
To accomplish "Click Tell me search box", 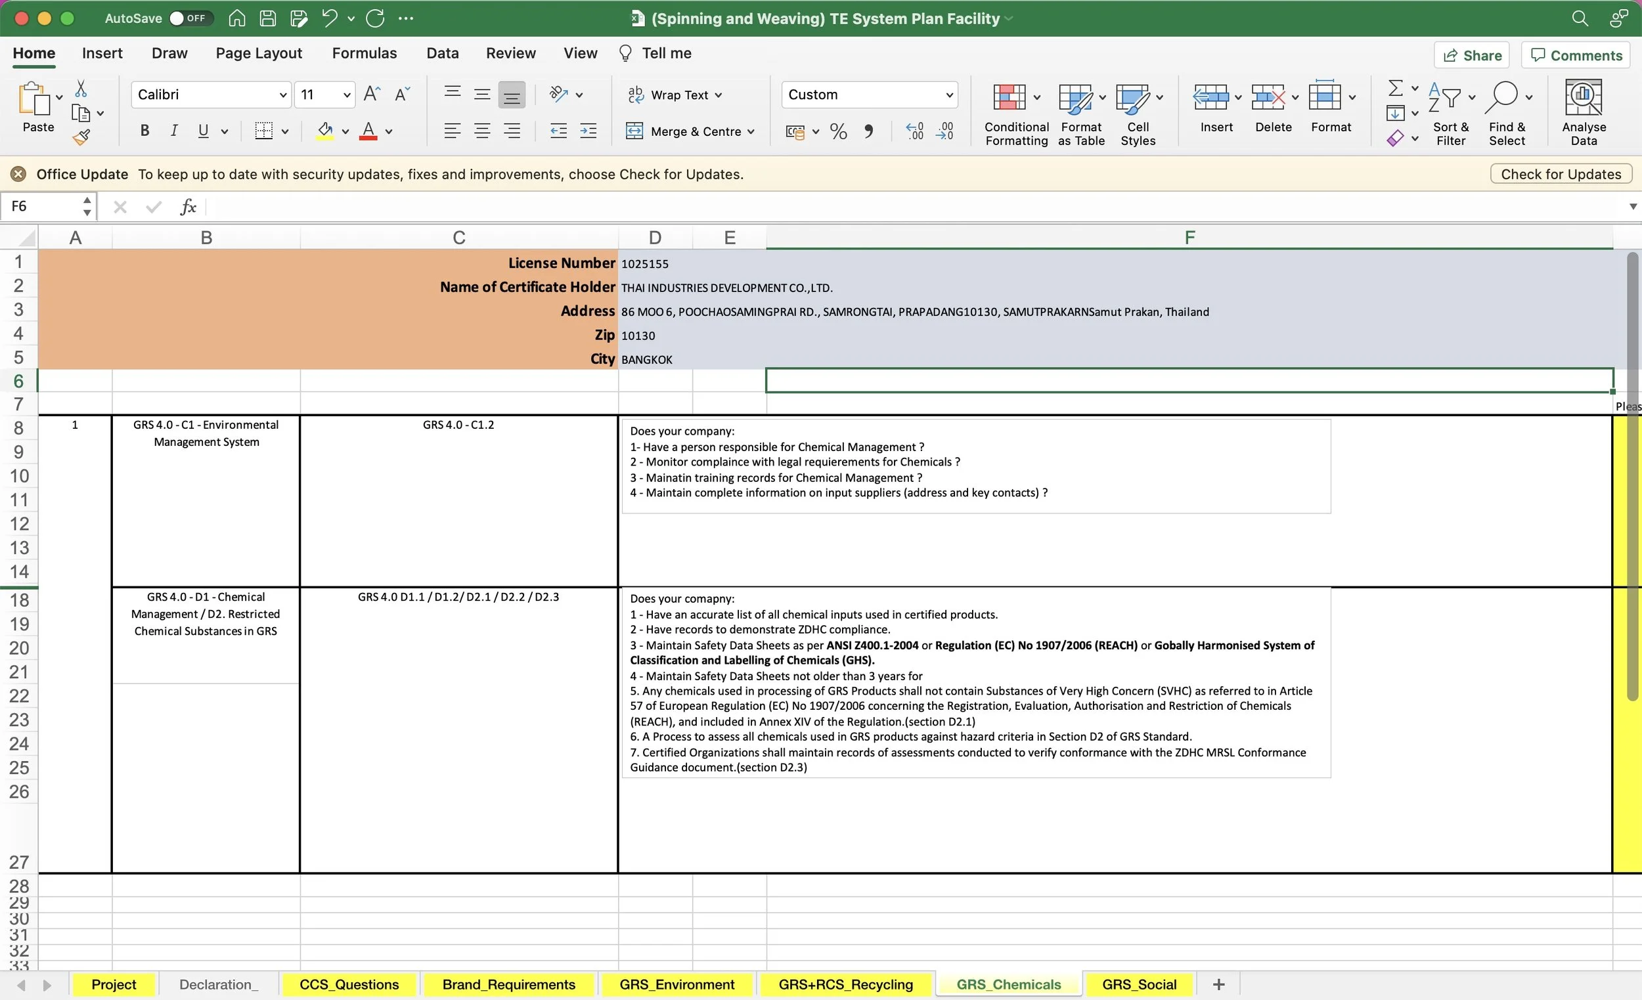I will click(x=655, y=53).
